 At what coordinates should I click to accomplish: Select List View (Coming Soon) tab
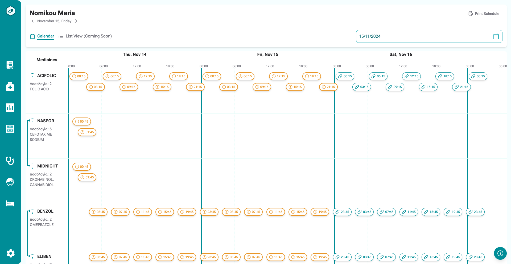click(x=85, y=36)
